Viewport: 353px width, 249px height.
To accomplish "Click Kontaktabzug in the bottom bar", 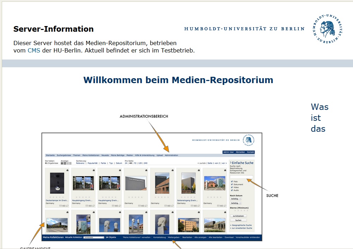I will [x=159, y=237].
